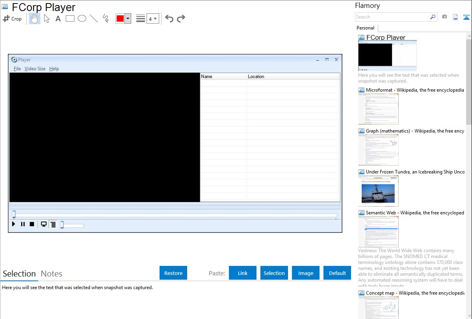Select the straight line tool

pos(94,18)
